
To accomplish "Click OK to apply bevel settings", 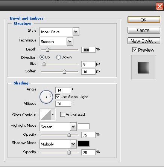I will 144,20.
